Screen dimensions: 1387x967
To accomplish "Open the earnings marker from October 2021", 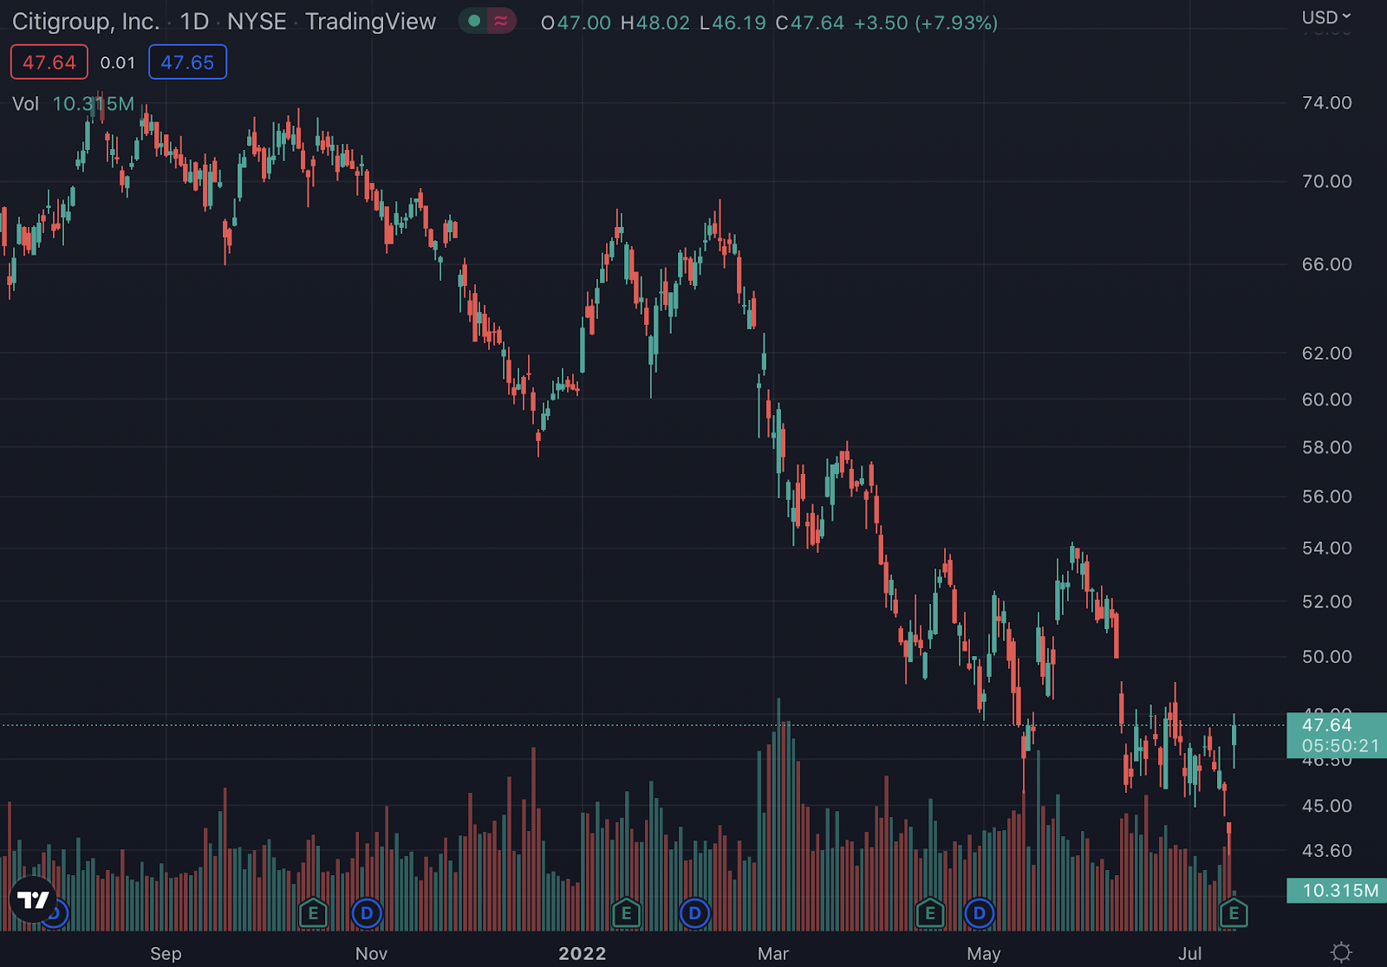I will [x=313, y=913].
